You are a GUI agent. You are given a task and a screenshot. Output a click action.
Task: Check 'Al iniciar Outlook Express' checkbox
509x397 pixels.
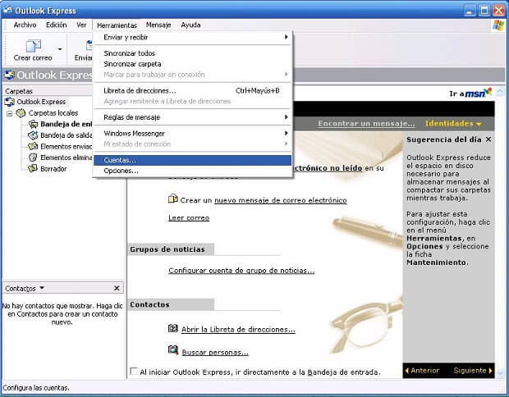click(x=134, y=371)
